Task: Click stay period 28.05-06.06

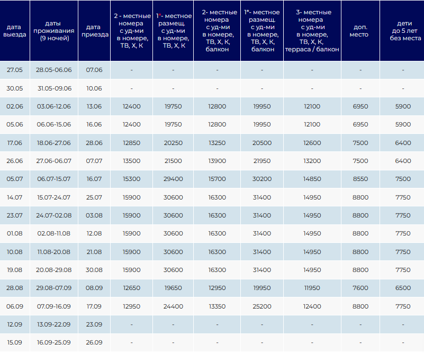Action: pyautogui.click(x=54, y=70)
